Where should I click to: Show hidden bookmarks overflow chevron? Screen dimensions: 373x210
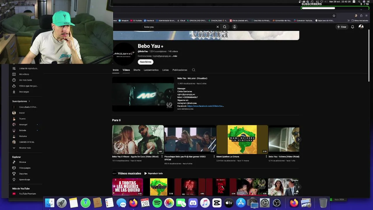point(349,21)
